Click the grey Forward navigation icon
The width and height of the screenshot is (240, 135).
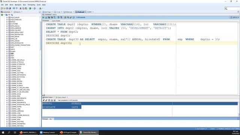(34, 8)
